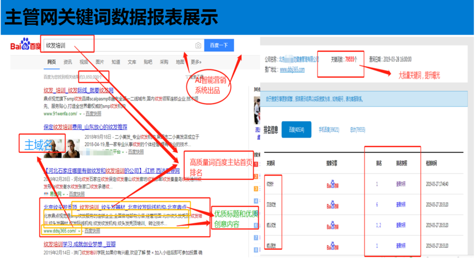Expand the 更多» tab list
Viewport: 475px width, 267px height.
[196, 62]
